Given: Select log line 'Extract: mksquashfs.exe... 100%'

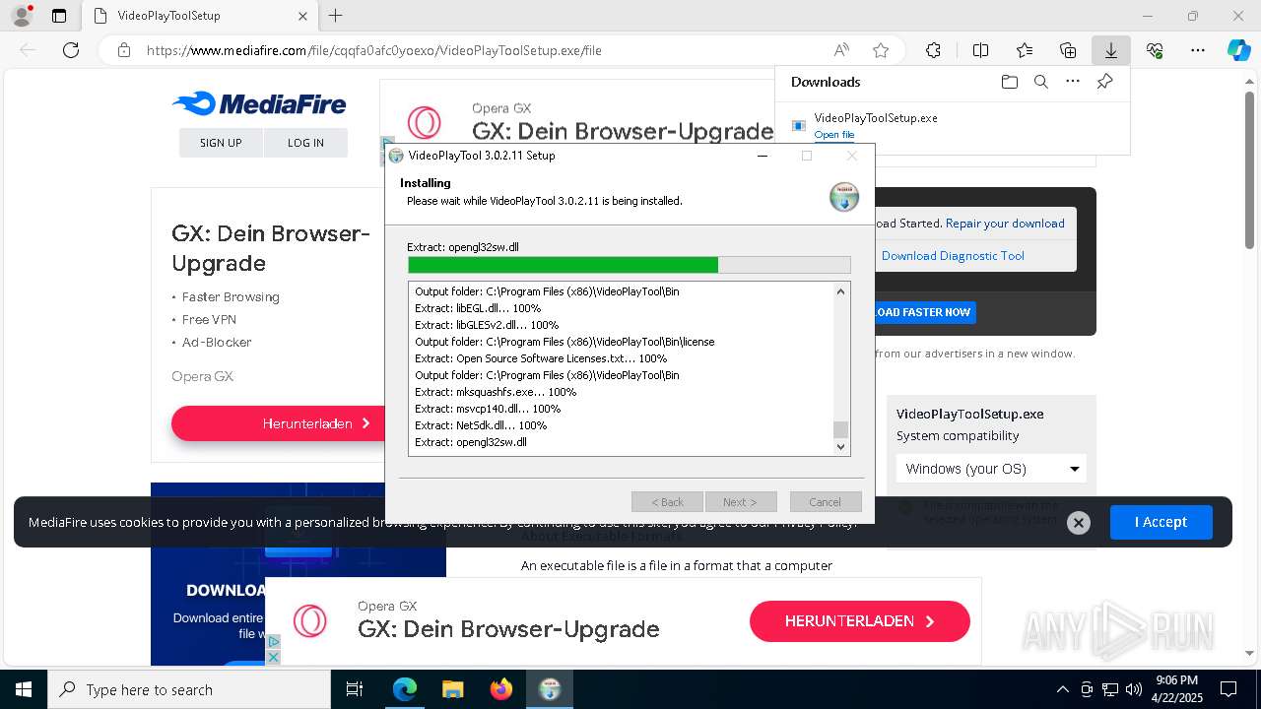Looking at the screenshot, I should (x=496, y=392).
